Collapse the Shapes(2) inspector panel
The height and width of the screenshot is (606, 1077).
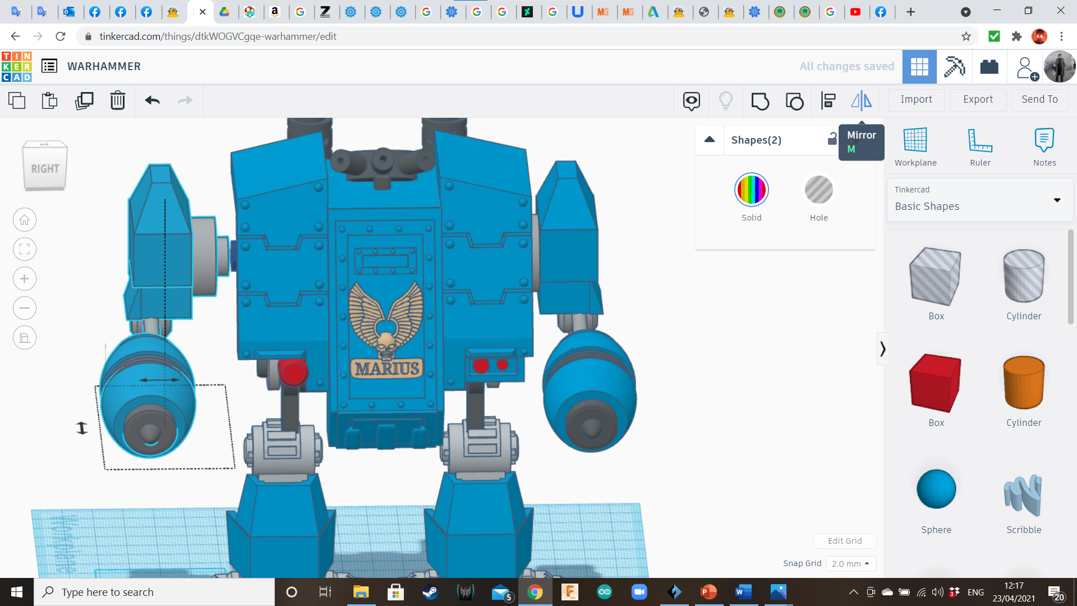(710, 140)
